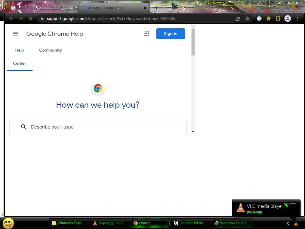Click the notification options wrench icon
The width and height of the screenshot is (305, 229).
pyautogui.click(x=286, y=205)
